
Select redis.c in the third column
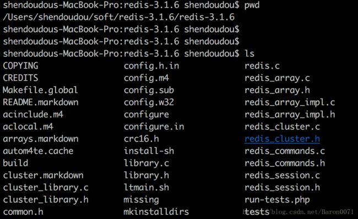262,66
